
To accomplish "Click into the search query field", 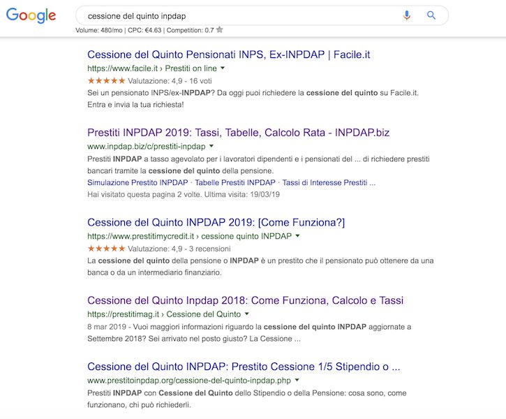I will pyautogui.click(x=237, y=15).
